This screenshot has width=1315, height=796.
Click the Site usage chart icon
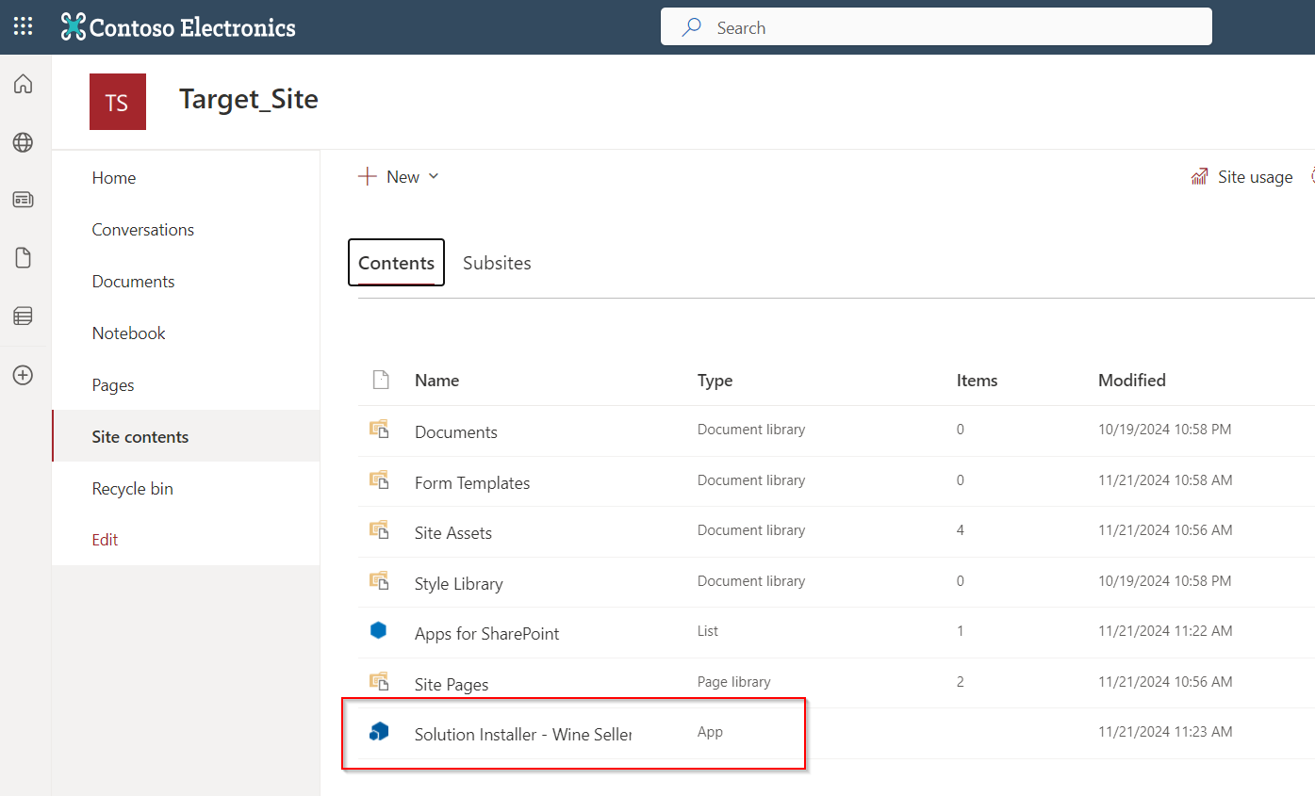click(1199, 177)
